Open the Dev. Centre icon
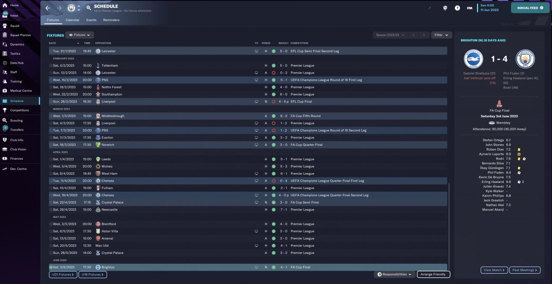Screen dimensions: 552x284 click(5, 169)
